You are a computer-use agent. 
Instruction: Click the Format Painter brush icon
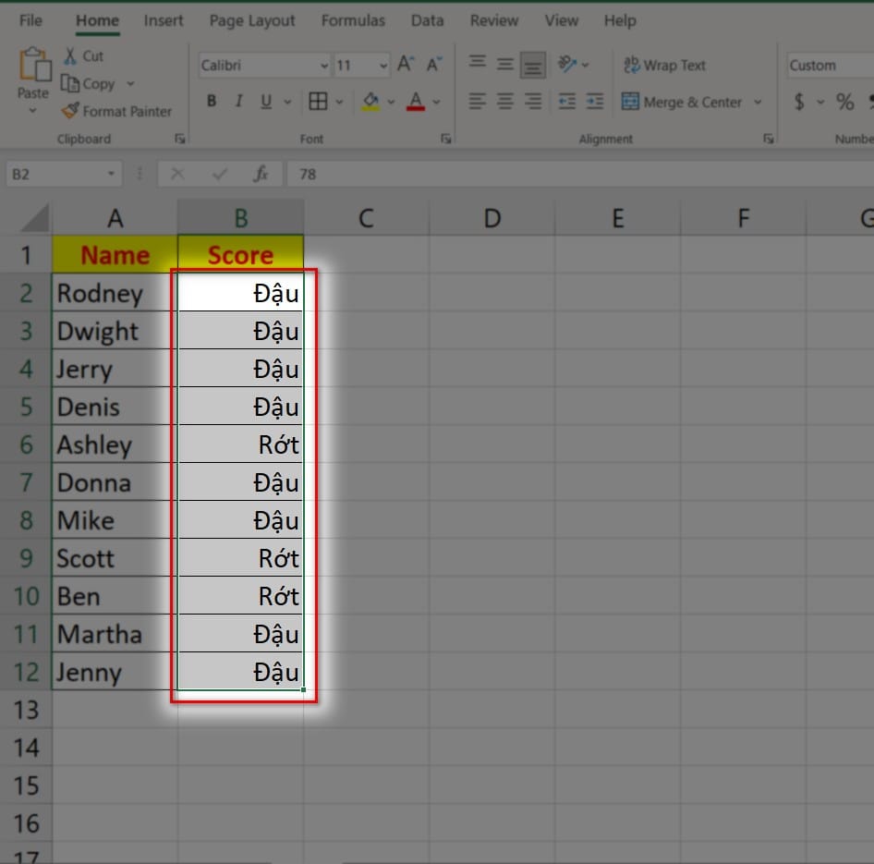tap(70, 111)
